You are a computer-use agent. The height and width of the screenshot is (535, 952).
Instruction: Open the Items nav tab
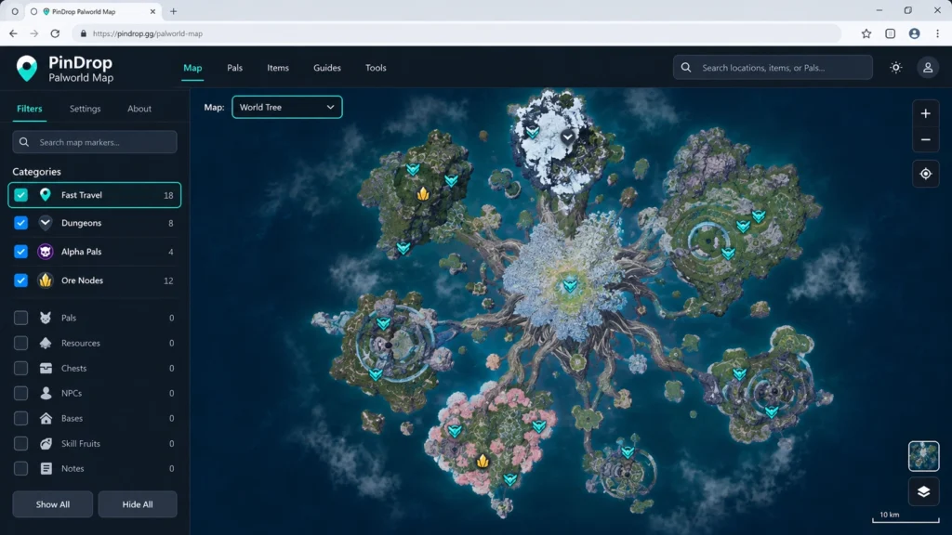pyautogui.click(x=277, y=68)
